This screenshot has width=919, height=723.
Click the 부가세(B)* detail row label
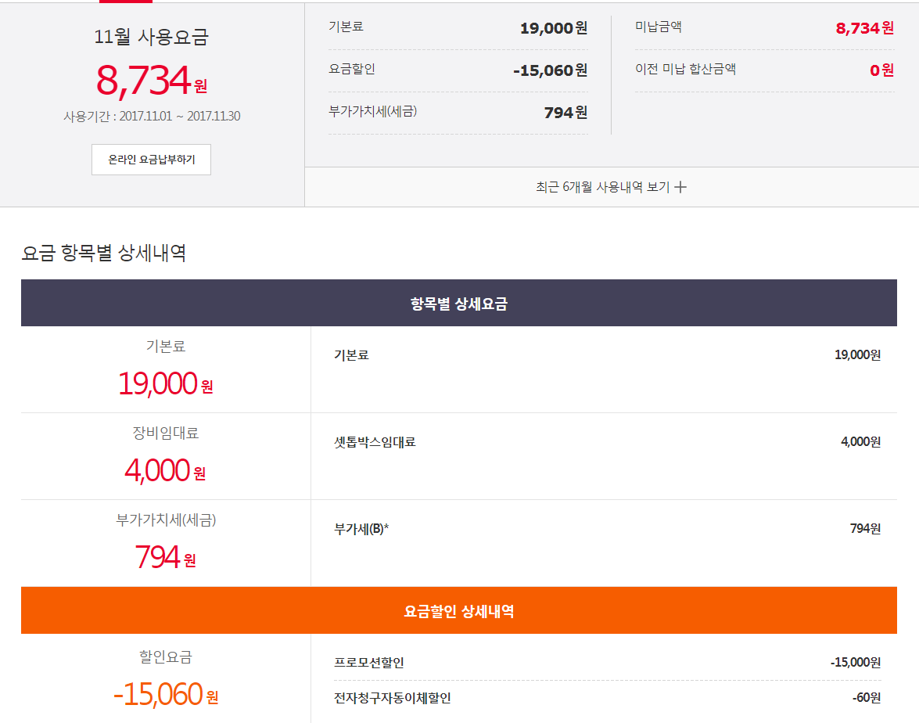tap(361, 529)
